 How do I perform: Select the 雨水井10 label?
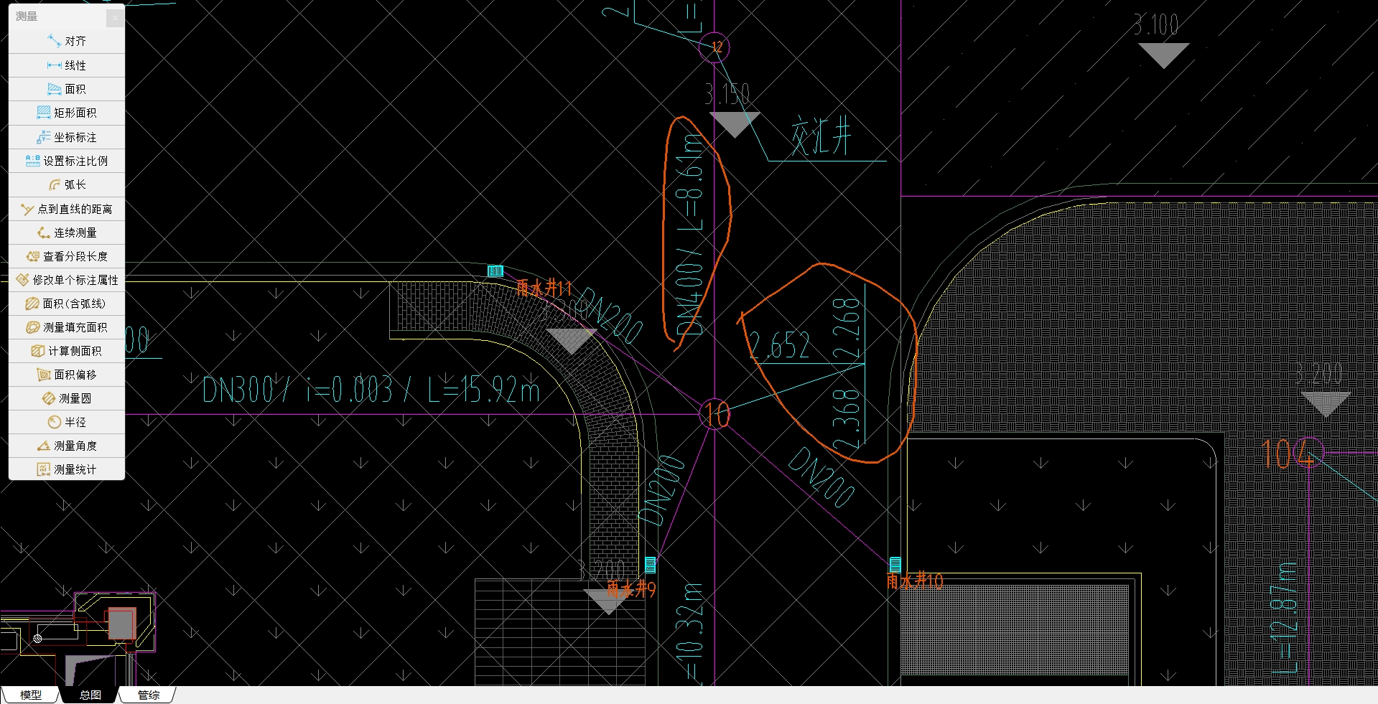pos(915,581)
